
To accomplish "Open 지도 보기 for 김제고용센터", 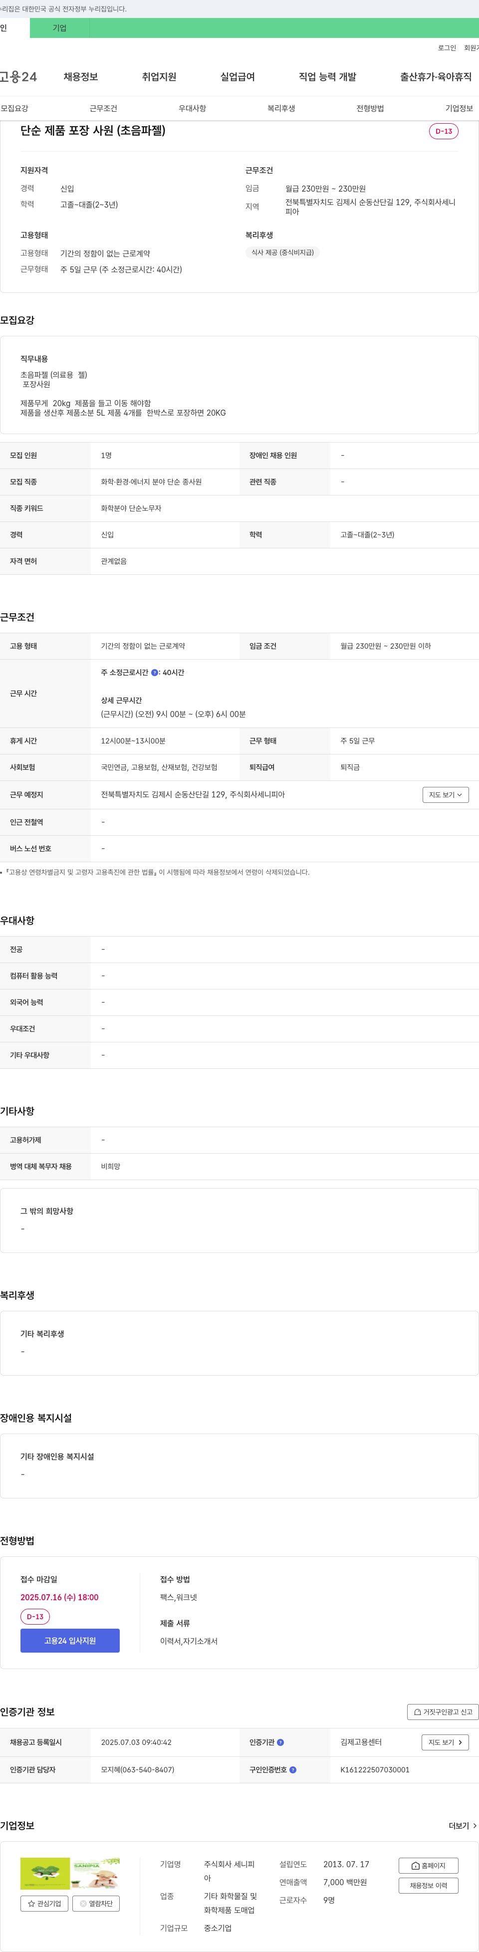I will pos(445,1742).
